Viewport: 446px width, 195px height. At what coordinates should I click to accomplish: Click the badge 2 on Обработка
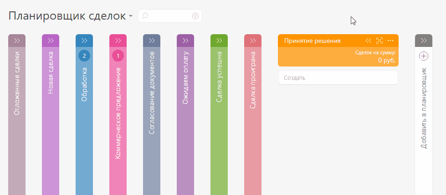[x=84, y=56]
